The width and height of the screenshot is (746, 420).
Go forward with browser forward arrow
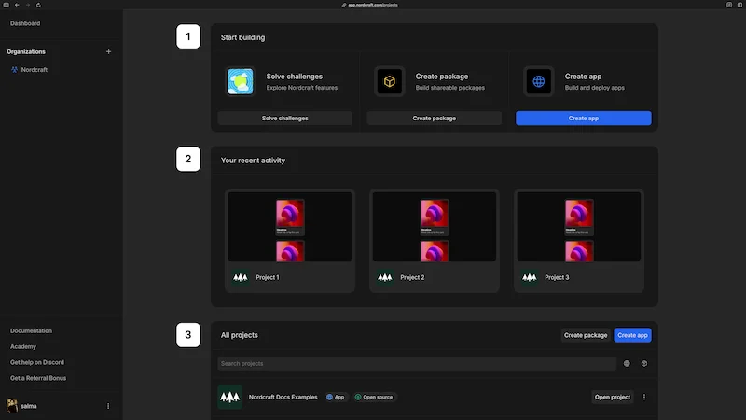(x=28, y=5)
